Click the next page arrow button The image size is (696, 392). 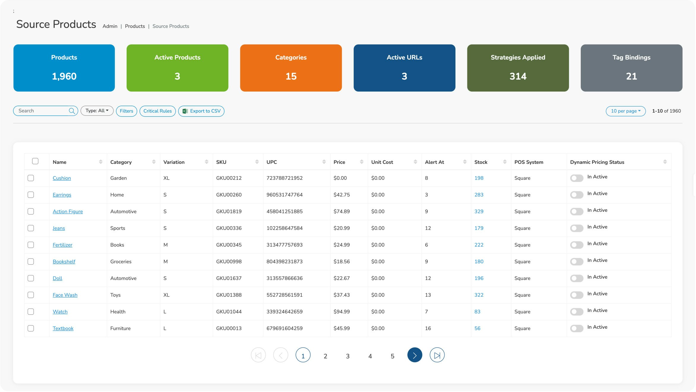click(x=415, y=355)
